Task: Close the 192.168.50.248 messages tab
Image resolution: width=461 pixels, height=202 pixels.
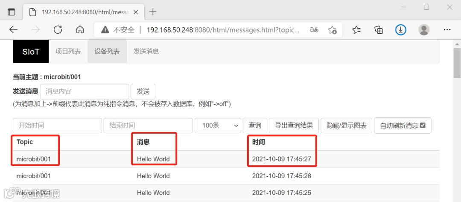Action: pyautogui.click(x=136, y=12)
